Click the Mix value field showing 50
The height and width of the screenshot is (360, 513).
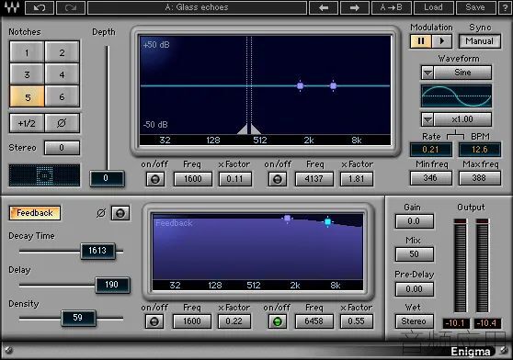(415, 254)
